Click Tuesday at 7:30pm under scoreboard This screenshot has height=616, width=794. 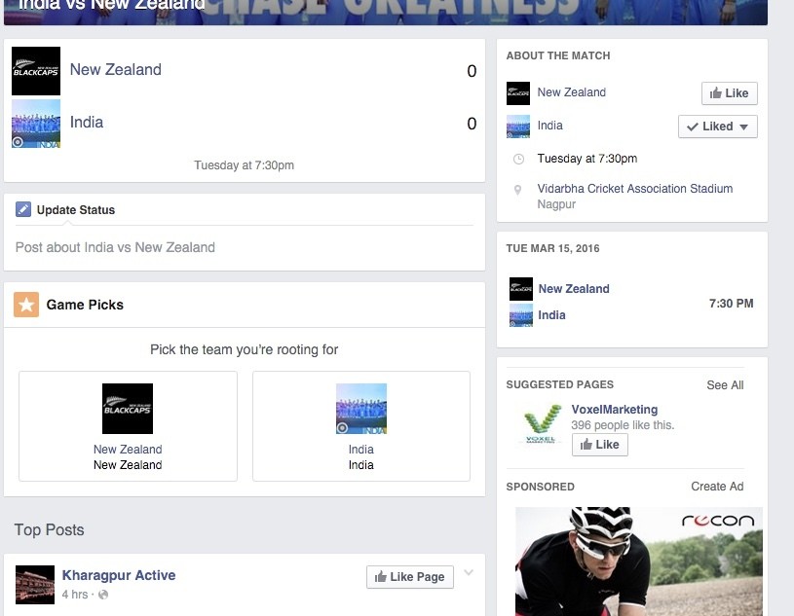coord(245,165)
